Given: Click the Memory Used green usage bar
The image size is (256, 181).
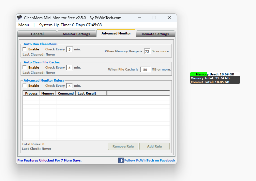Looking at the screenshot, I should point(199,74).
